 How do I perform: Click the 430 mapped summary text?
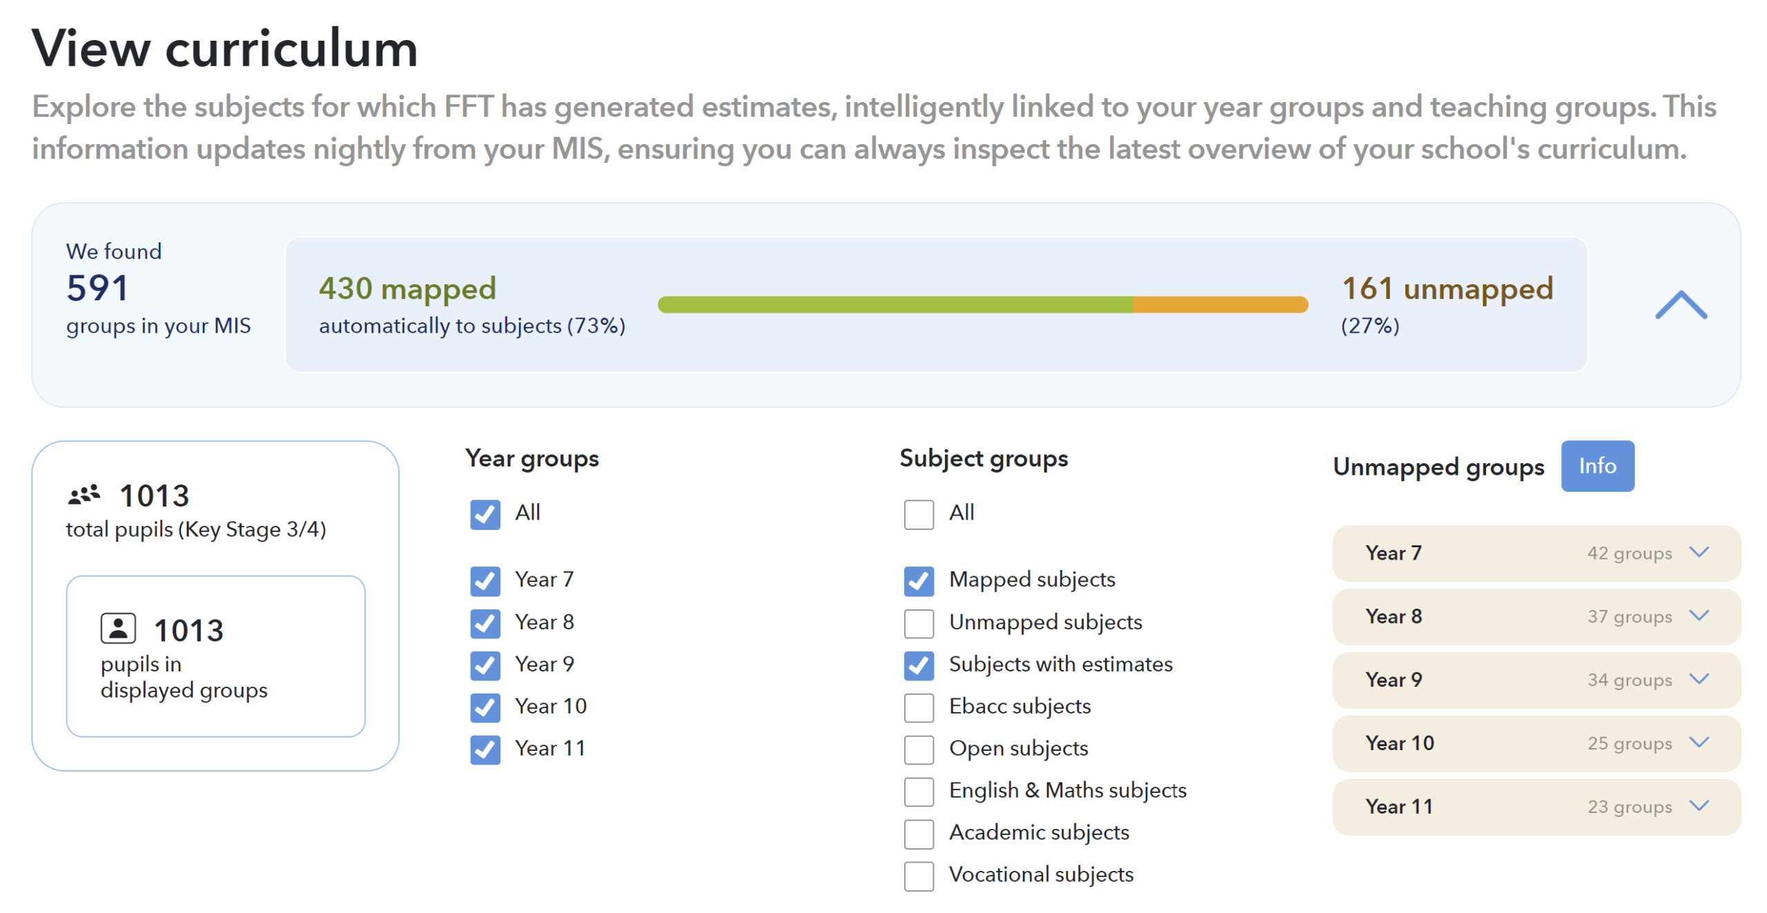[407, 288]
